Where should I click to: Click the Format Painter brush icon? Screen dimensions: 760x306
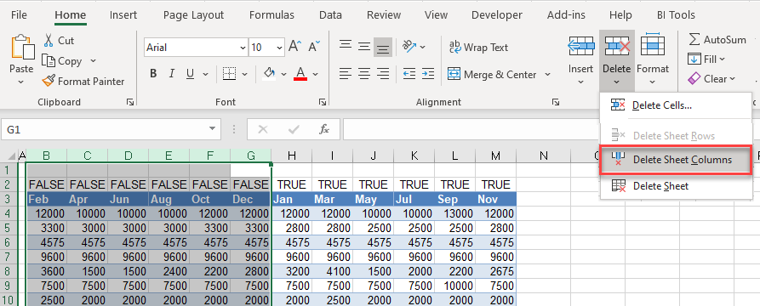pos(49,82)
